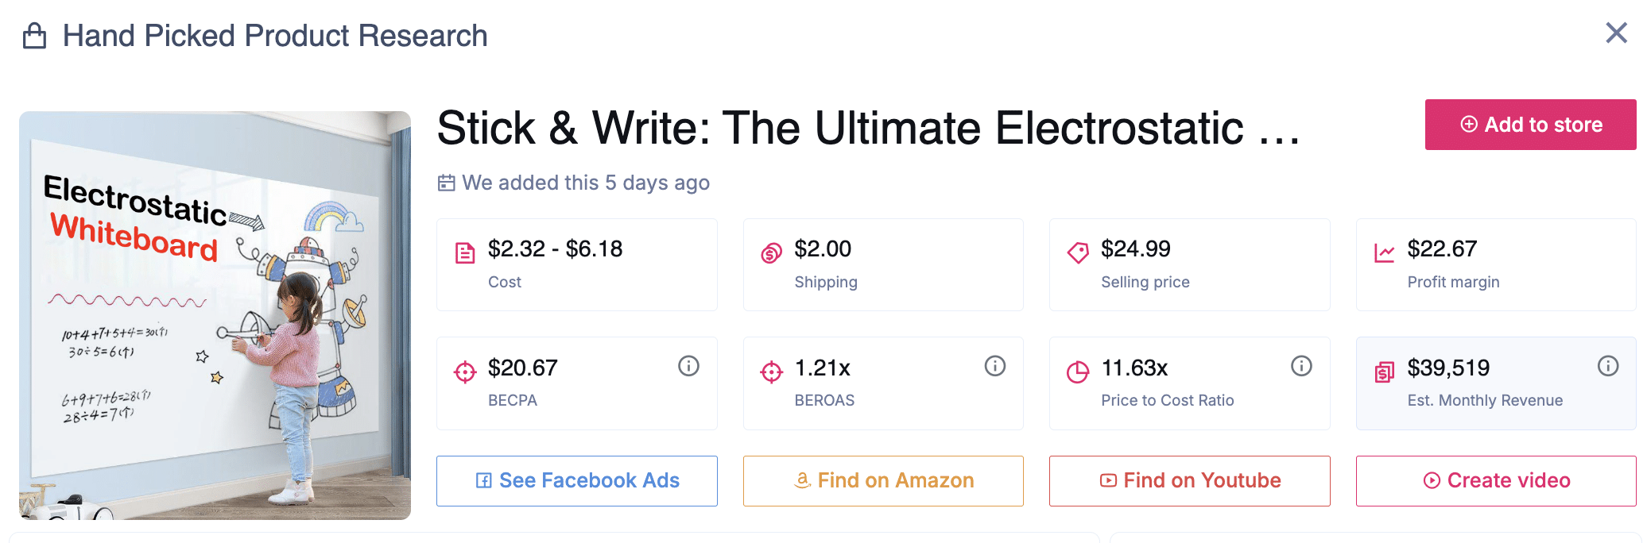Click Find on Amazon button
The width and height of the screenshot is (1647, 543).
click(883, 480)
